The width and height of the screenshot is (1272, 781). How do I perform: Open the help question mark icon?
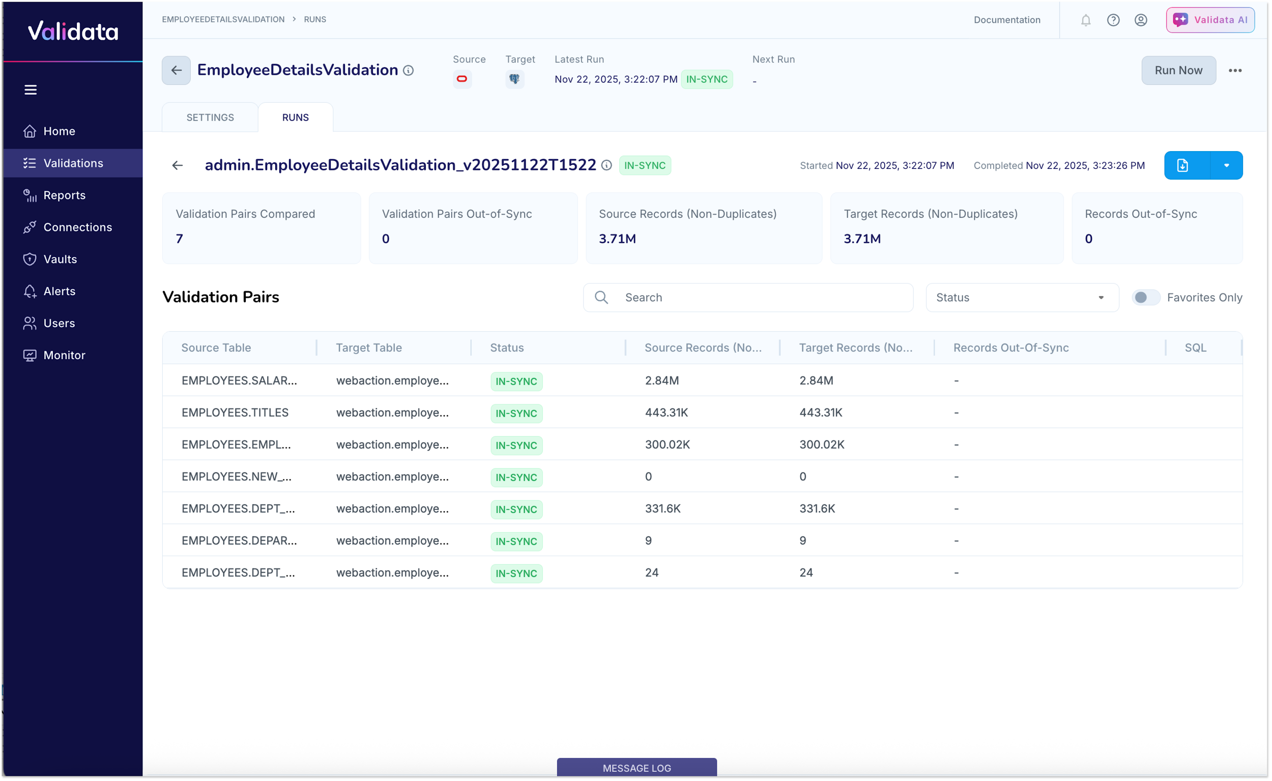pyautogui.click(x=1113, y=20)
